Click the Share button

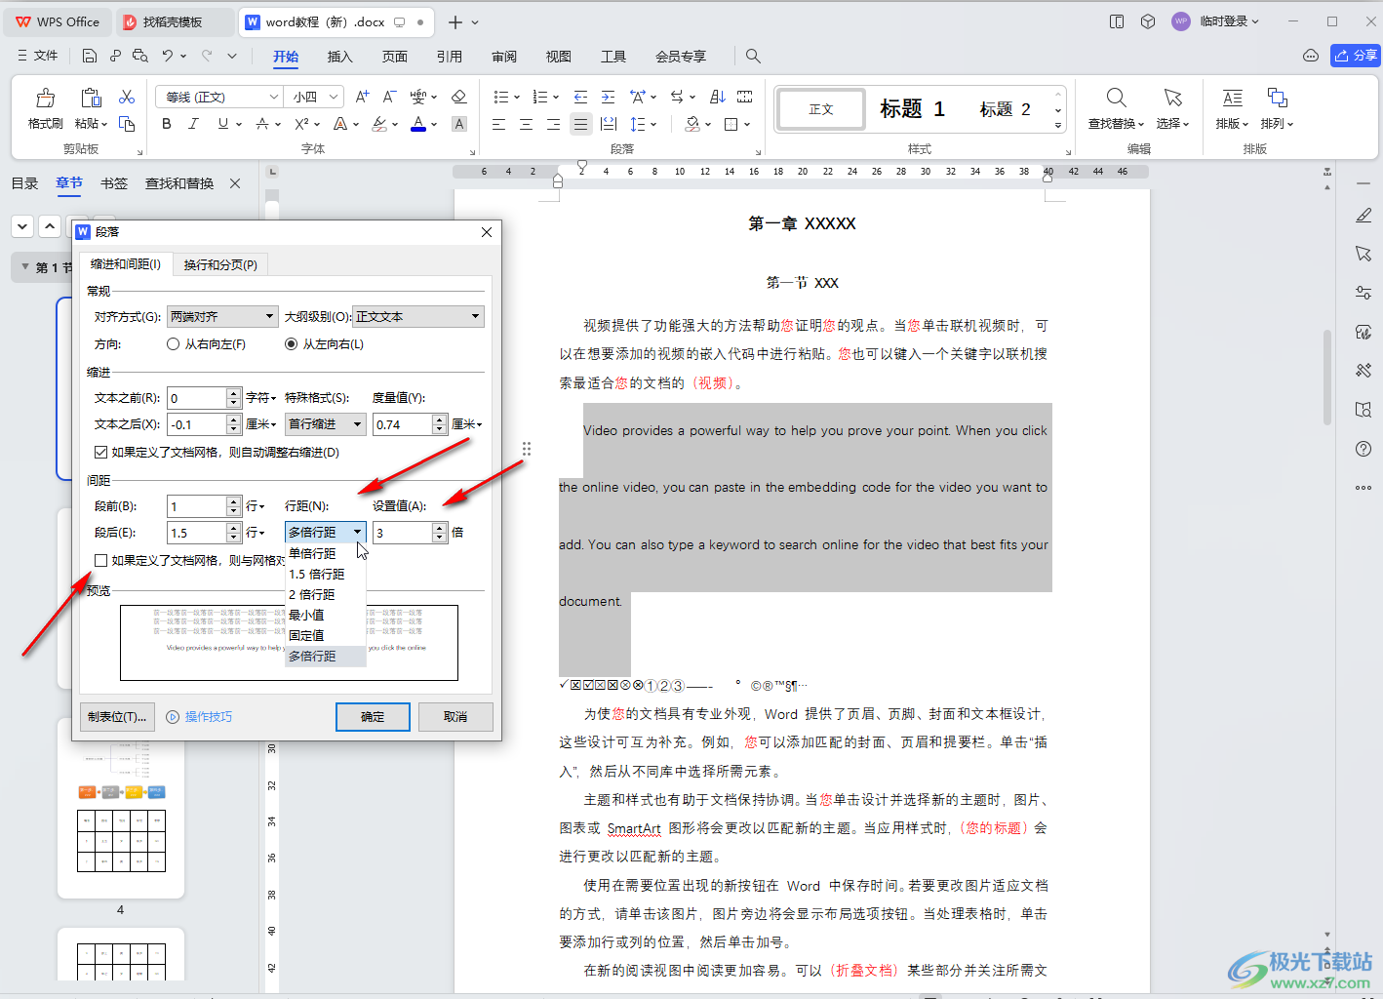click(x=1356, y=56)
